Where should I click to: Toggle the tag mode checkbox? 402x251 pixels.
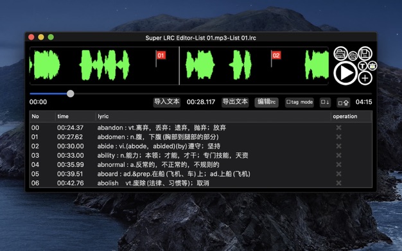point(299,102)
